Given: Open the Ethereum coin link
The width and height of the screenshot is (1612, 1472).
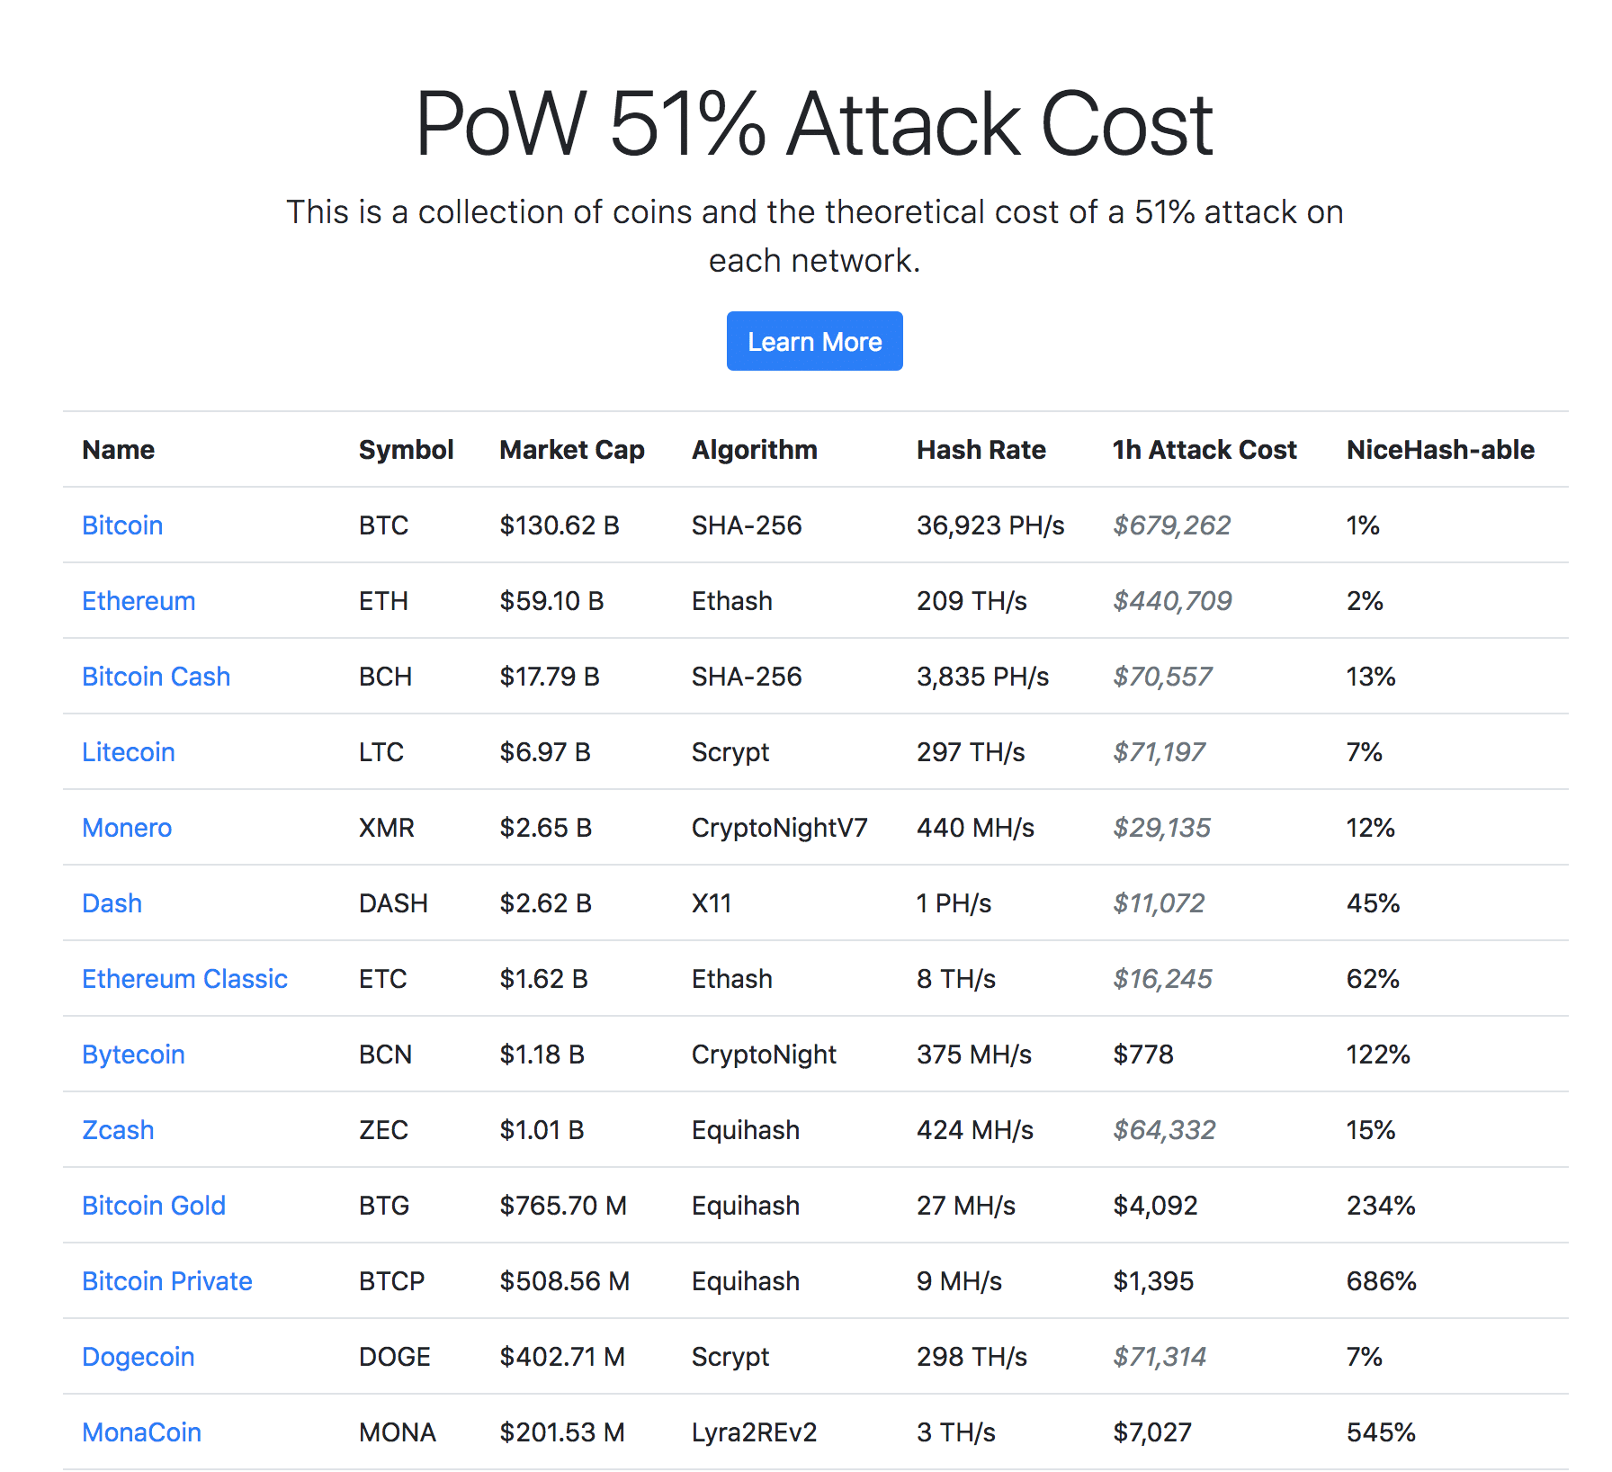Looking at the screenshot, I should pyautogui.click(x=139, y=601).
